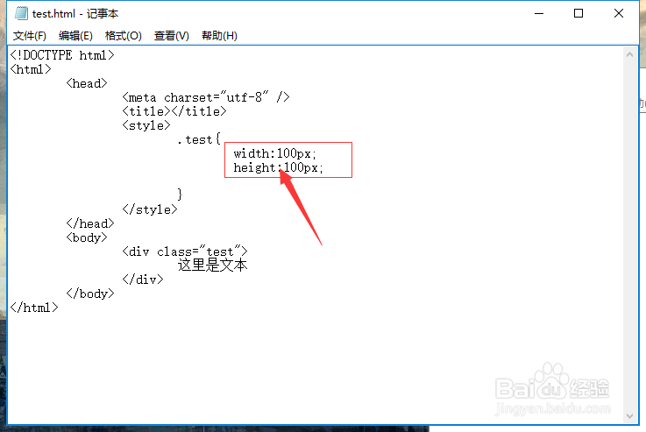
Task: Click the closing </style> tag
Action: pos(150,209)
